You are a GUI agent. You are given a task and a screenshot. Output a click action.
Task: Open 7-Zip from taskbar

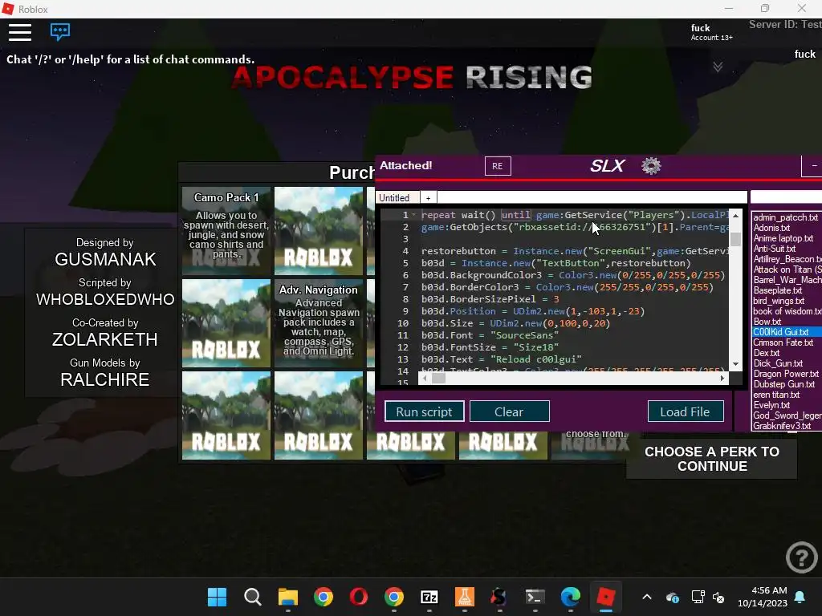429,597
